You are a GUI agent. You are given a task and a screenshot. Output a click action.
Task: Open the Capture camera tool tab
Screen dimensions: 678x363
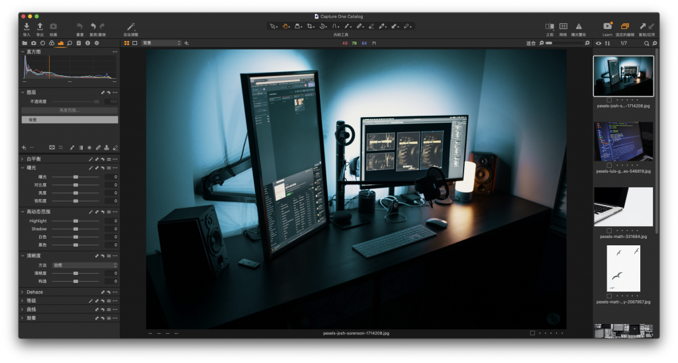tap(34, 43)
